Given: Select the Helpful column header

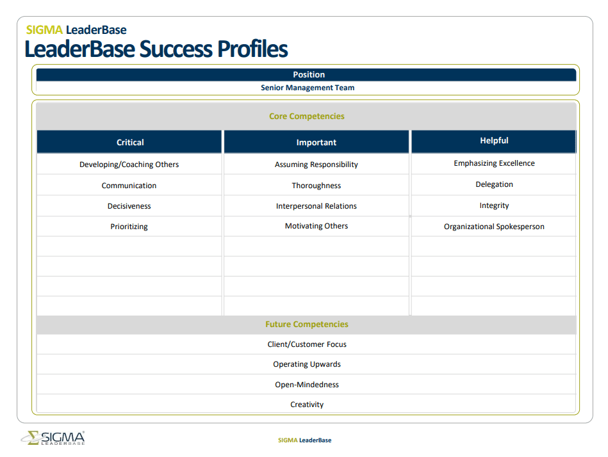Looking at the screenshot, I should coord(494,141).
